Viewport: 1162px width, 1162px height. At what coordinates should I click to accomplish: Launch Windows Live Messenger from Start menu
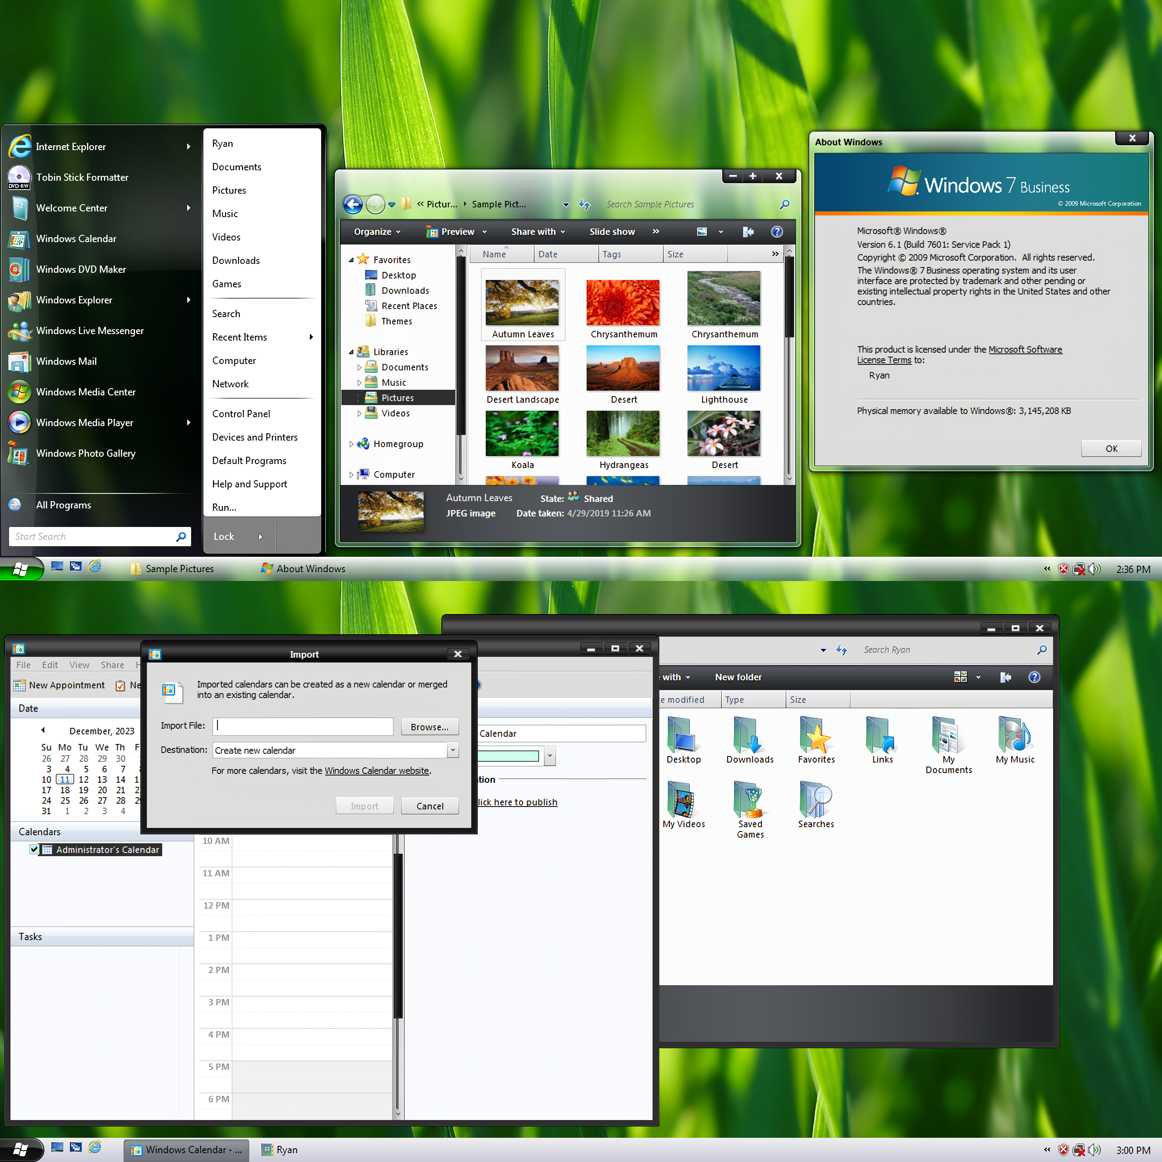pyautogui.click(x=99, y=331)
